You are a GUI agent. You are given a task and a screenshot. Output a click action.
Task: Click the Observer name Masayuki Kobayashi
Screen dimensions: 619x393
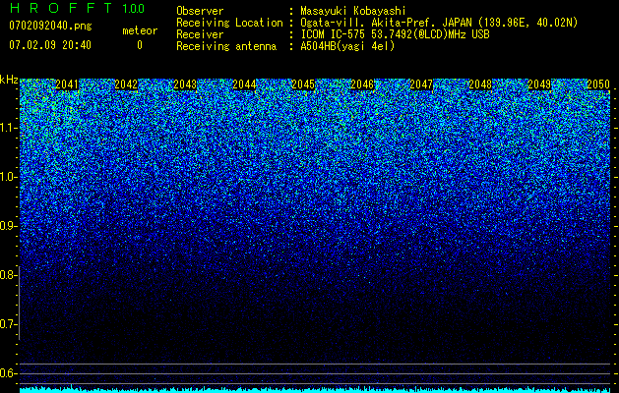click(353, 11)
